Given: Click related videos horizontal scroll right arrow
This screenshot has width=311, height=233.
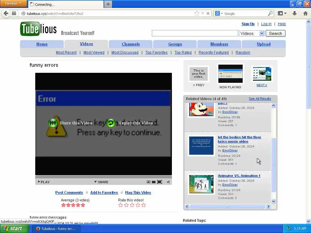Looking at the screenshot, I should pyautogui.click(x=268, y=206).
